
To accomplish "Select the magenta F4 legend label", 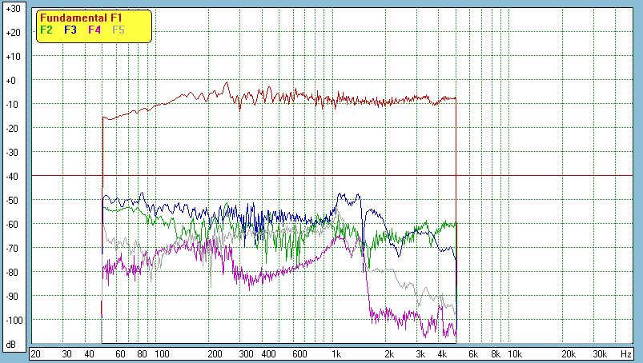I will point(94,30).
